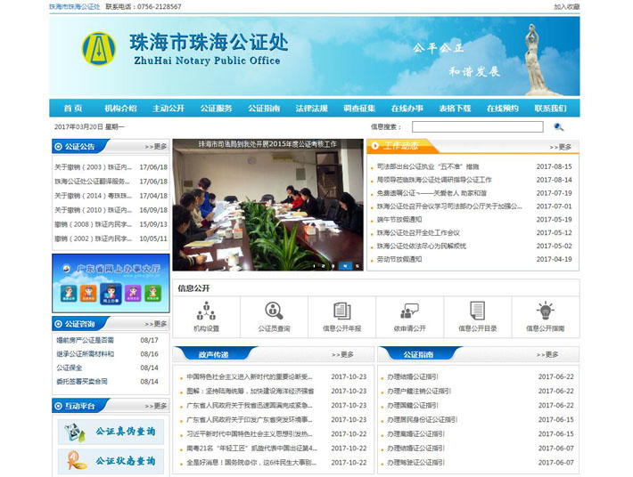Open 机构介绍 navigation item
Image resolution: width=633 pixels, height=477 pixels.
pyautogui.click(x=120, y=109)
